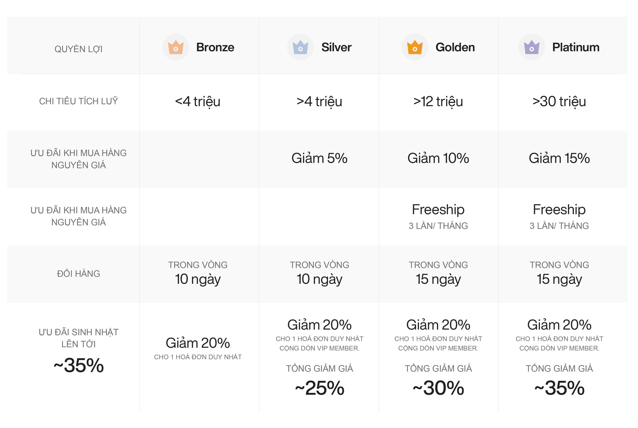Click the "QUYỀN LỢI" header label

[x=79, y=49]
